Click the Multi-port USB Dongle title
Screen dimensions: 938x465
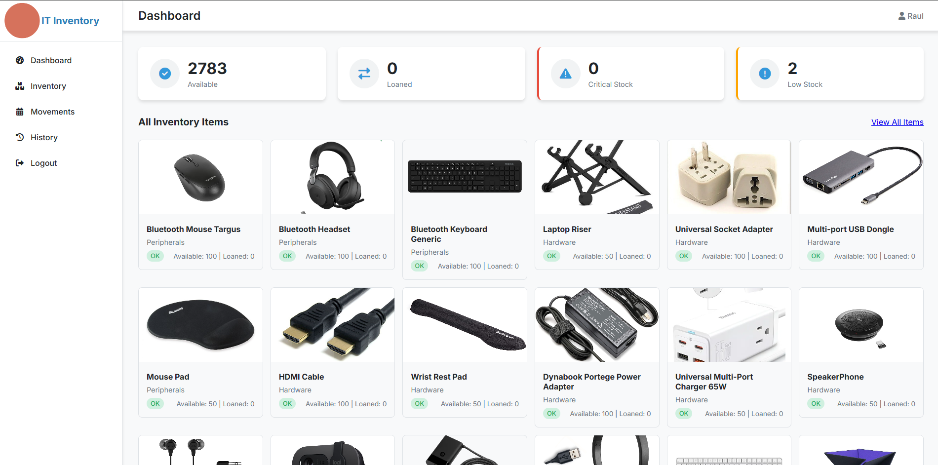[x=851, y=229]
